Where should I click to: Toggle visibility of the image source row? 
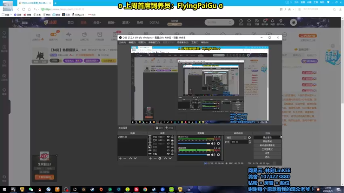pos(168,147)
